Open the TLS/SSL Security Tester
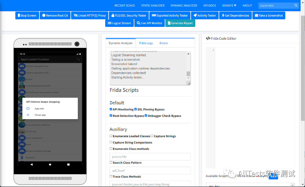The image size is (305, 187). (x=129, y=16)
